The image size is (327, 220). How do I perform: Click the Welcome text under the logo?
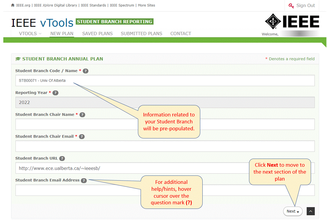point(270,34)
